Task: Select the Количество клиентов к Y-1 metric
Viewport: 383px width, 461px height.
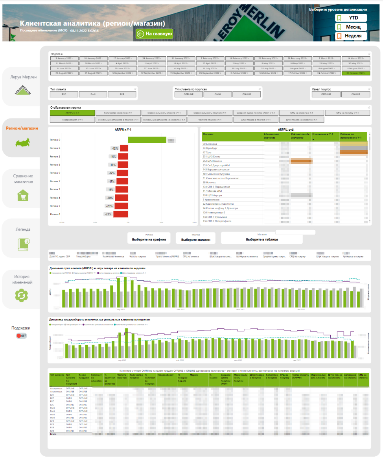Action: click(x=118, y=113)
